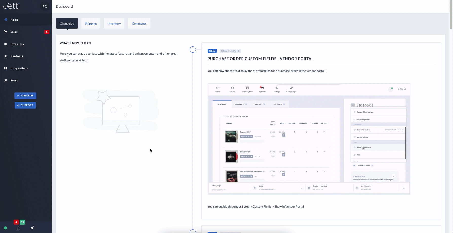Click the "What's New in Jetti" heading
Viewport: 453px width, 233px height.
click(x=76, y=43)
